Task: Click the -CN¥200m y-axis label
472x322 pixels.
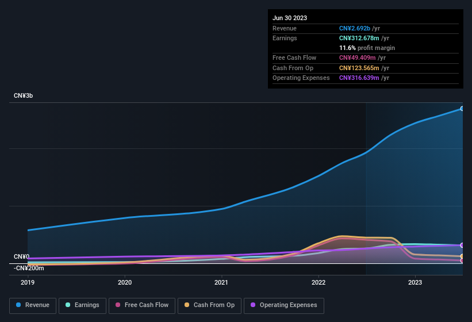Action: click(29, 268)
